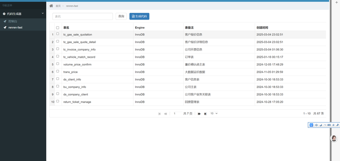Sort by the 表名 column header

pyautogui.click(x=66, y=28)
